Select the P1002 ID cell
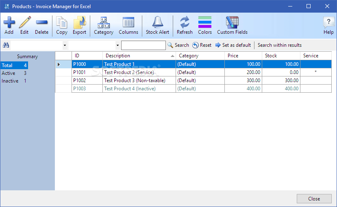Viewport: 337px width, 207px height. [87, 81]
